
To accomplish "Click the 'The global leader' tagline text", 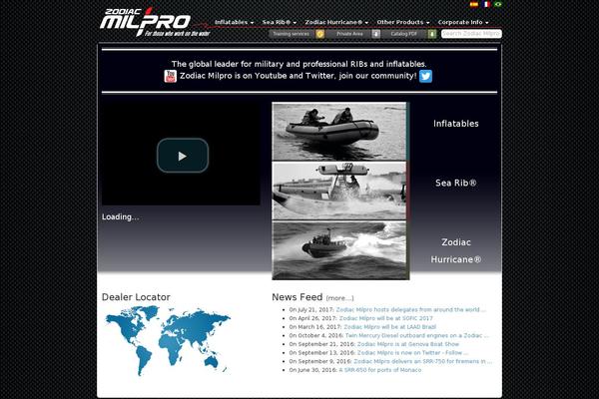I will click(x=299, y=64).
